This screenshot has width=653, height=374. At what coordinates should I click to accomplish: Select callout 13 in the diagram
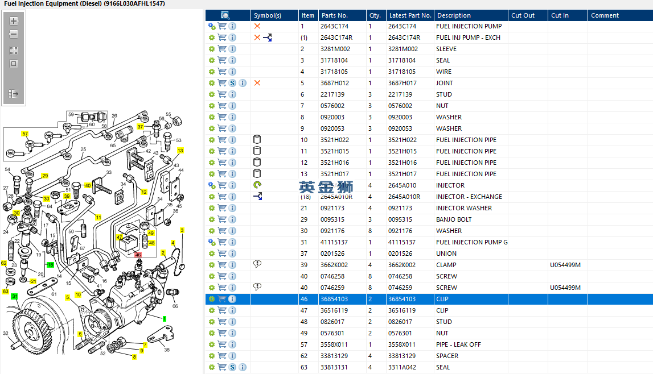point(180,151)
